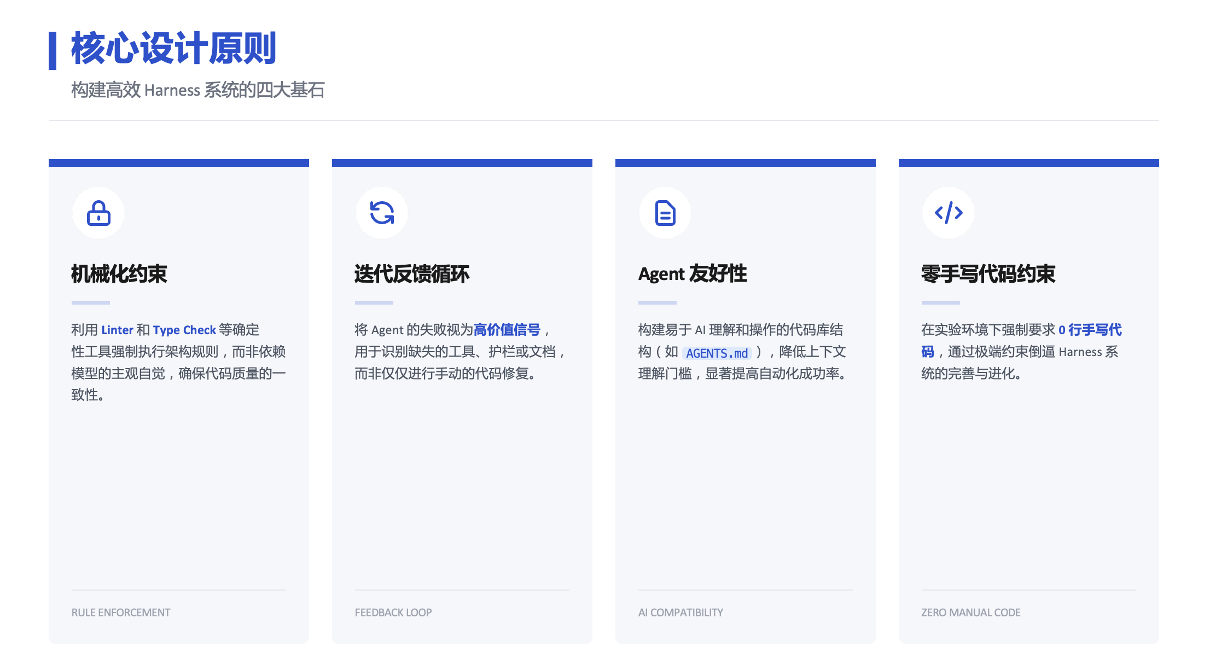This screenshot has width=1210, height=665.
Task: Click the ZERO MANUAL CODE footer label
Action: [971, 612]
